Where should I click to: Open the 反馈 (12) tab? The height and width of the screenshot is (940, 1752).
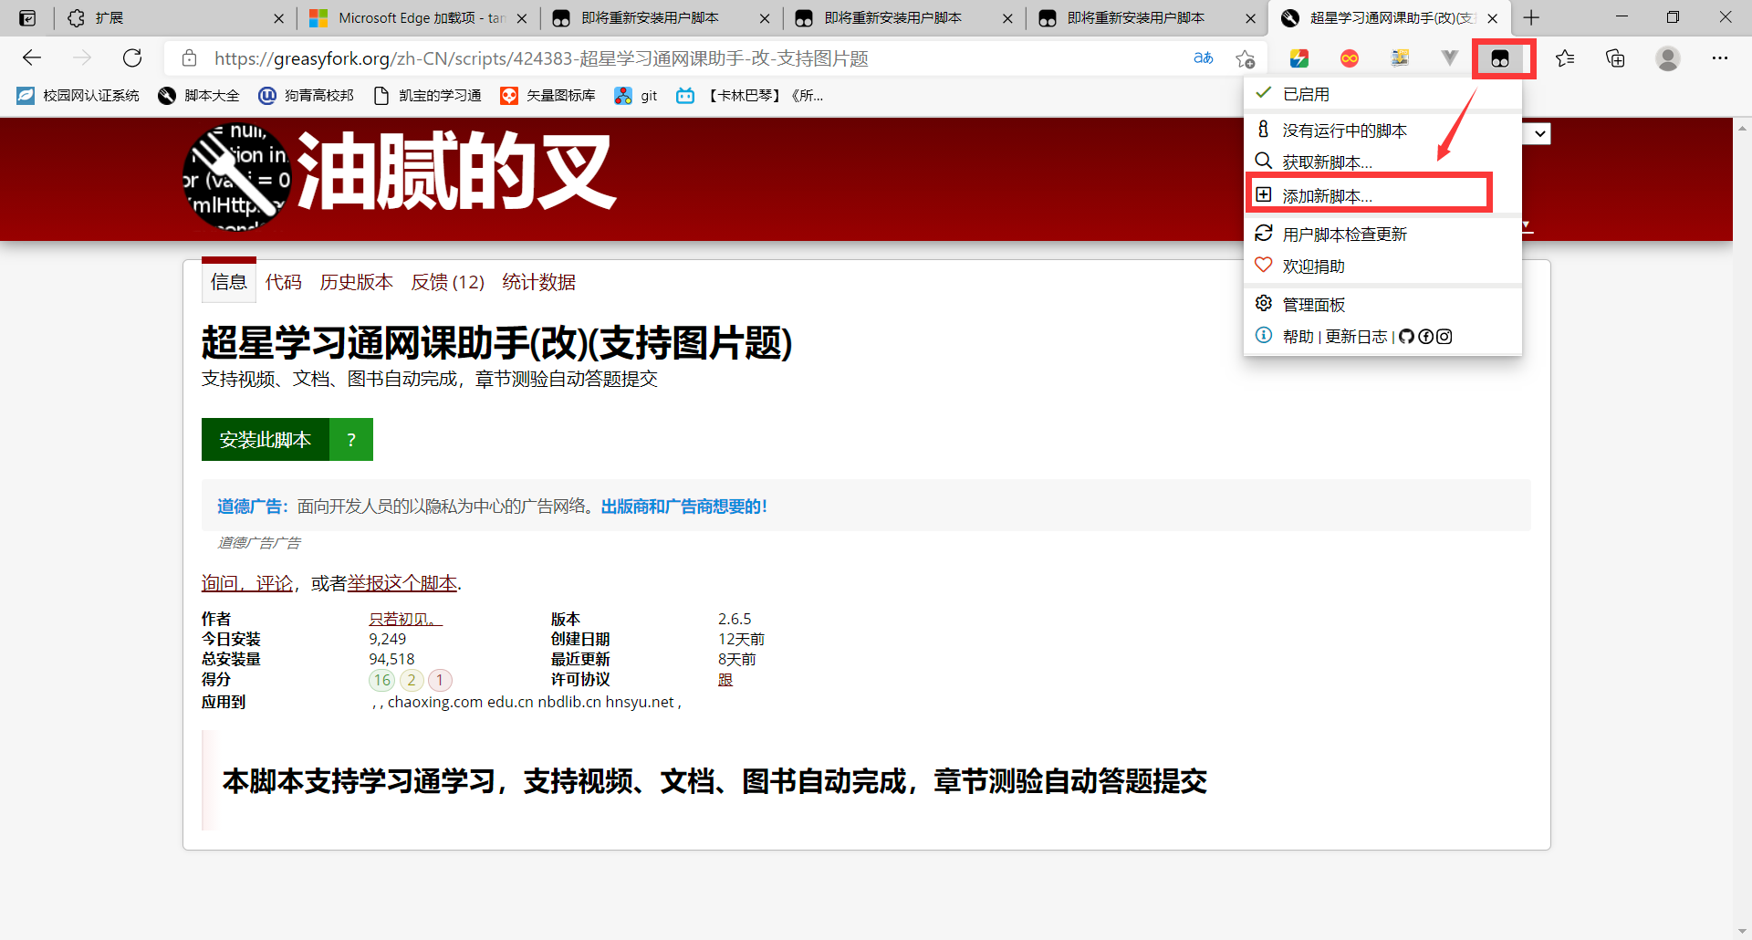[x=447, y=282]
